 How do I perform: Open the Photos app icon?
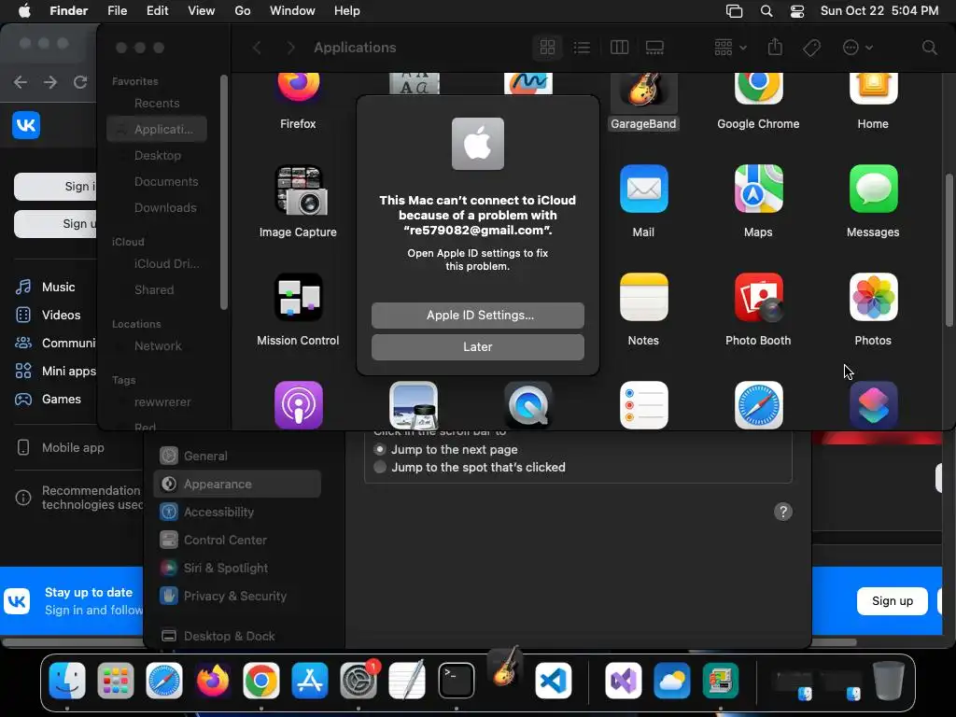tap(873, 298)
